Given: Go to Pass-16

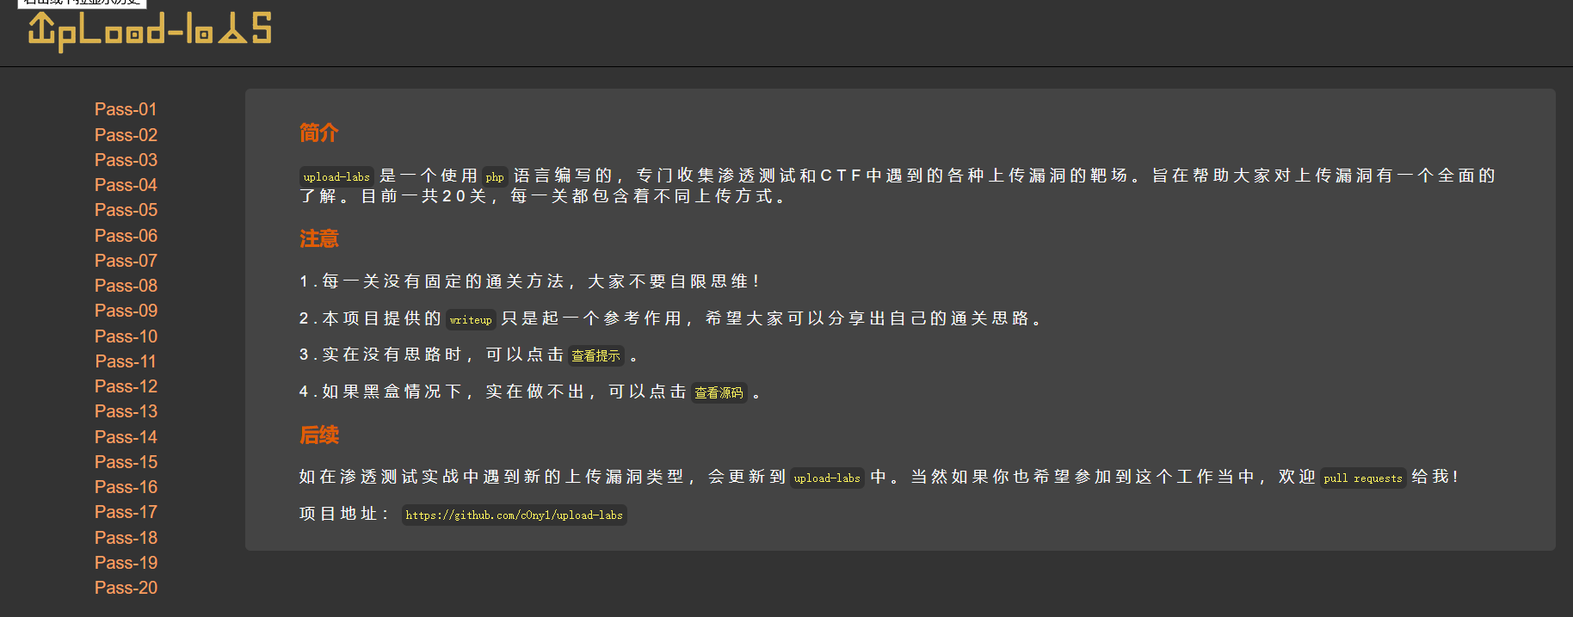Looking at the screenshot, I should (126, 487).
